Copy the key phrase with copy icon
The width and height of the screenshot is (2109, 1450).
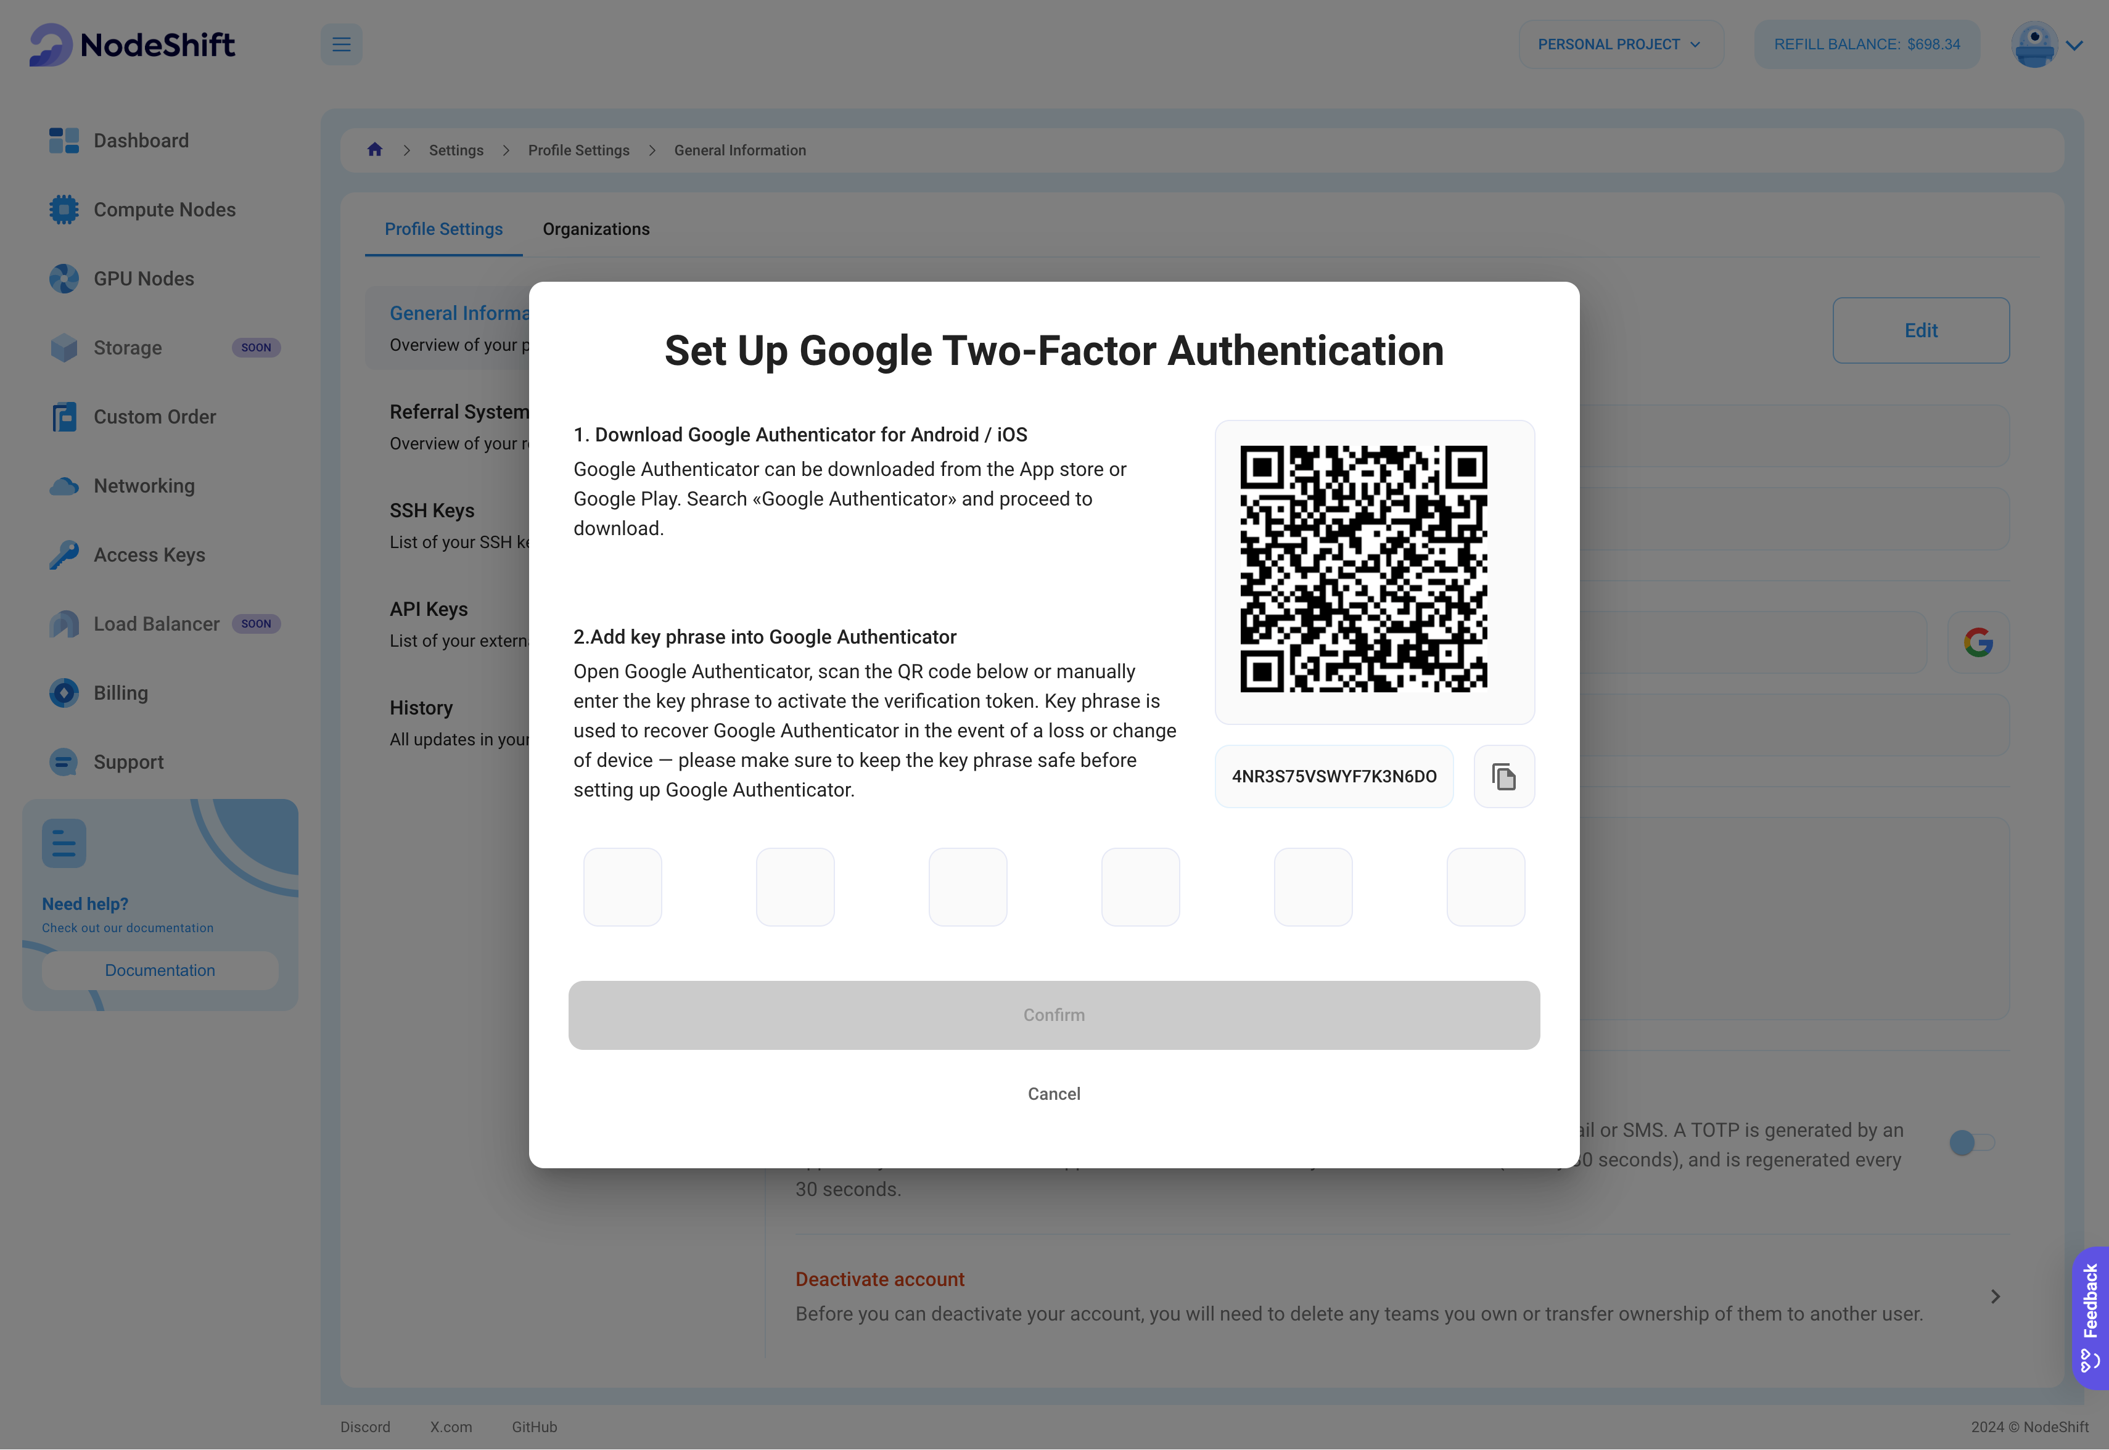[1504, 777]
